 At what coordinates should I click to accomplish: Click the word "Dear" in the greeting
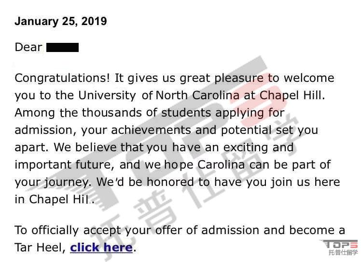point(28,47)
